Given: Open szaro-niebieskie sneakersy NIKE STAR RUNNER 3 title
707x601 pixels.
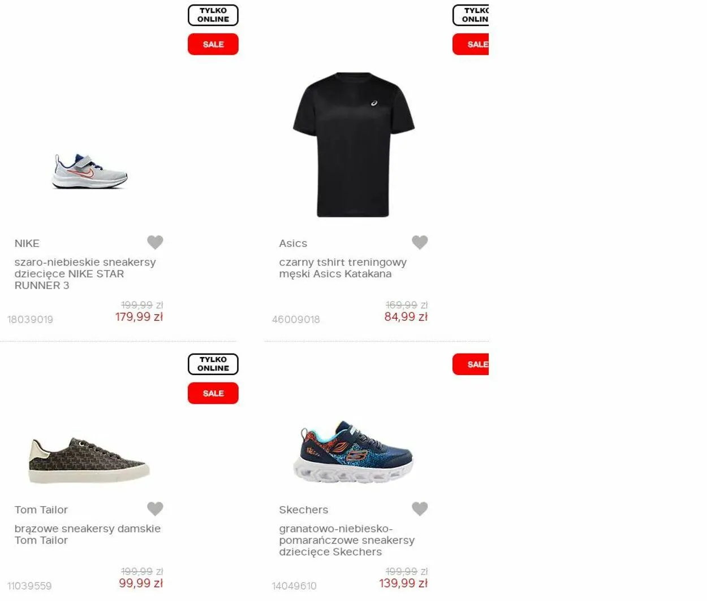Looking at the screenshot, I should 85,274.
